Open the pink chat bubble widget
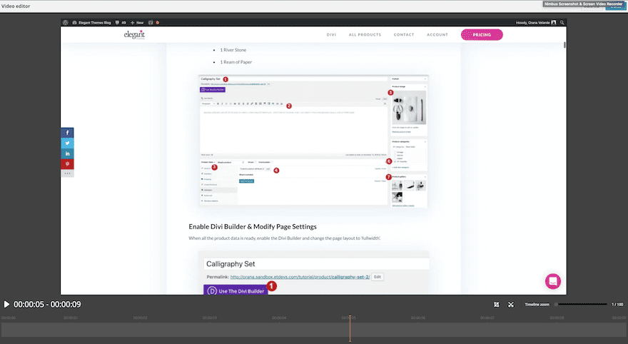This screenshot has width=628, height=344. point(552,281)
